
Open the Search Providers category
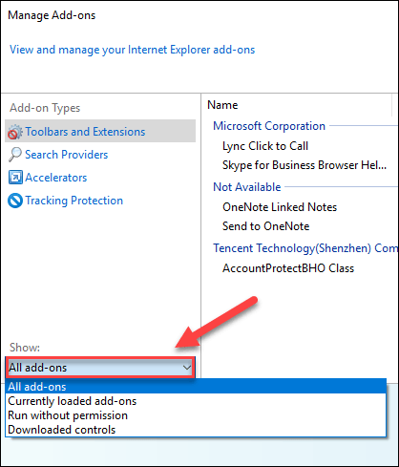[x=67, y=155]
